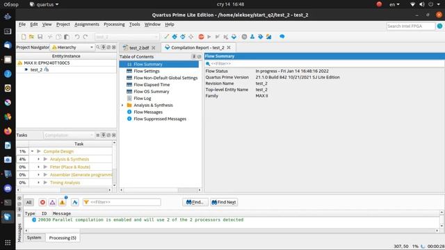Click the globe icon beside Search Intel FPGA

point(439,26)
